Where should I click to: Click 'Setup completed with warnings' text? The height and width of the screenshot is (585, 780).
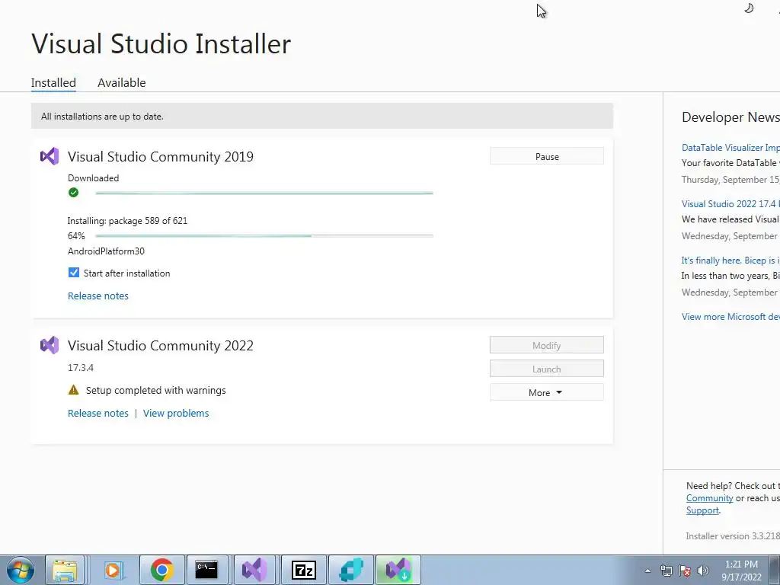155,391
